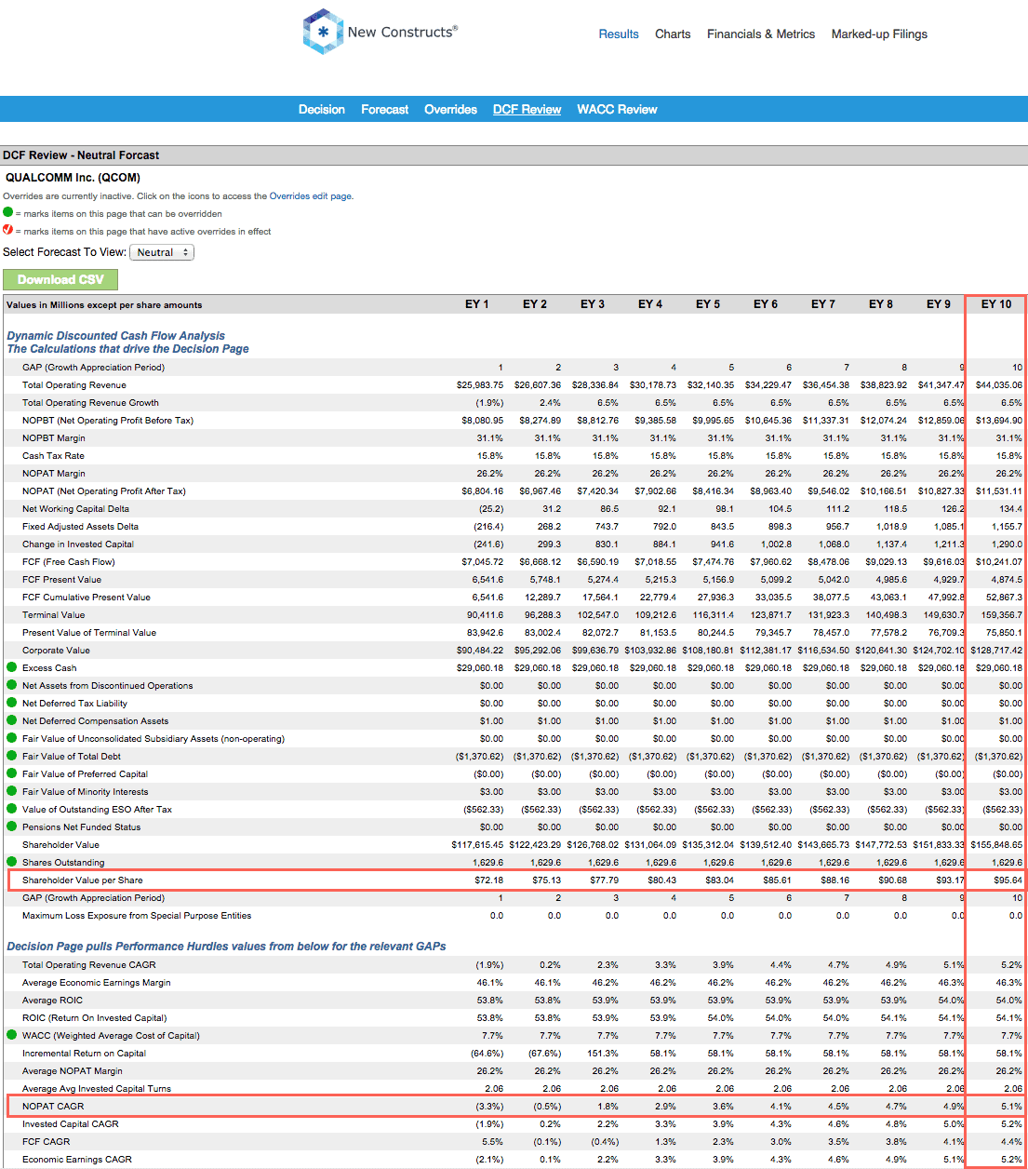Click the green override dot beside Excess Cash
Viewport: 1028px width, 1169px height.
coord(12,667)
